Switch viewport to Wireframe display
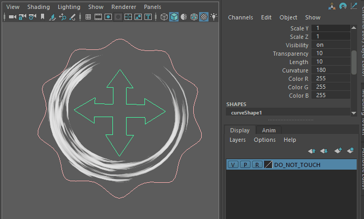The height and width of the screenshot is (219, 364). [x=164, y=17]
